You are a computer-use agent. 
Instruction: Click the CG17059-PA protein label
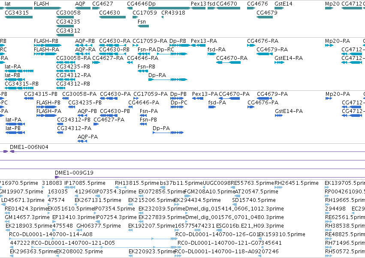coord(151,94)
